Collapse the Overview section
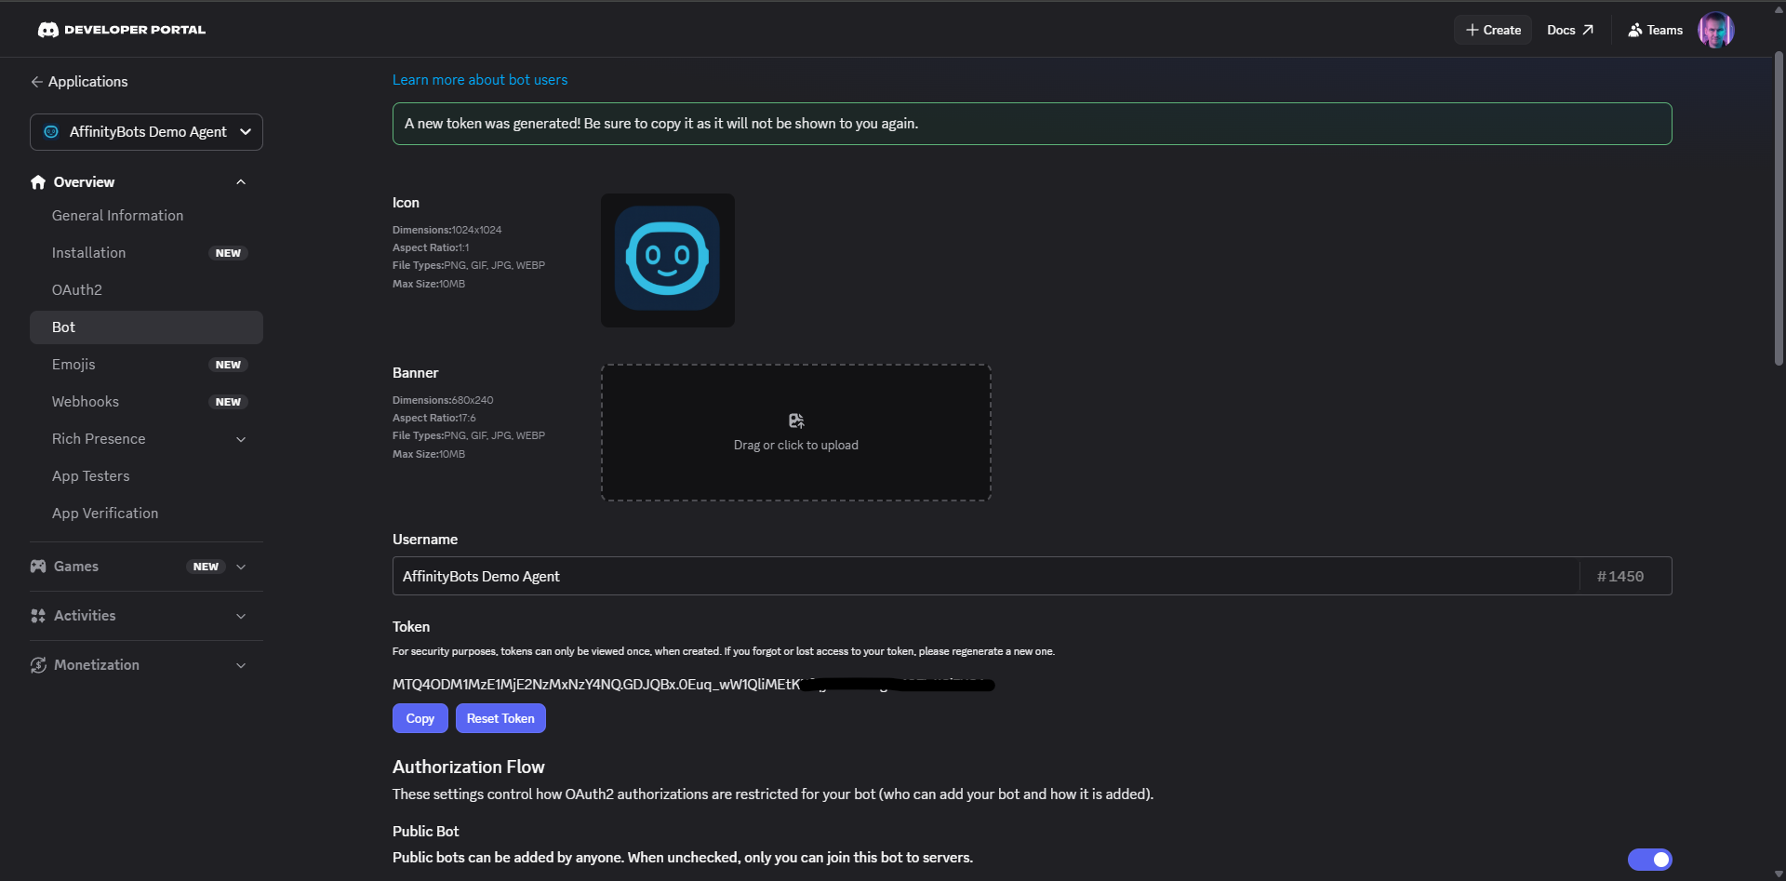The width and height of the screenshot is (1786, 881). (241, 181)
